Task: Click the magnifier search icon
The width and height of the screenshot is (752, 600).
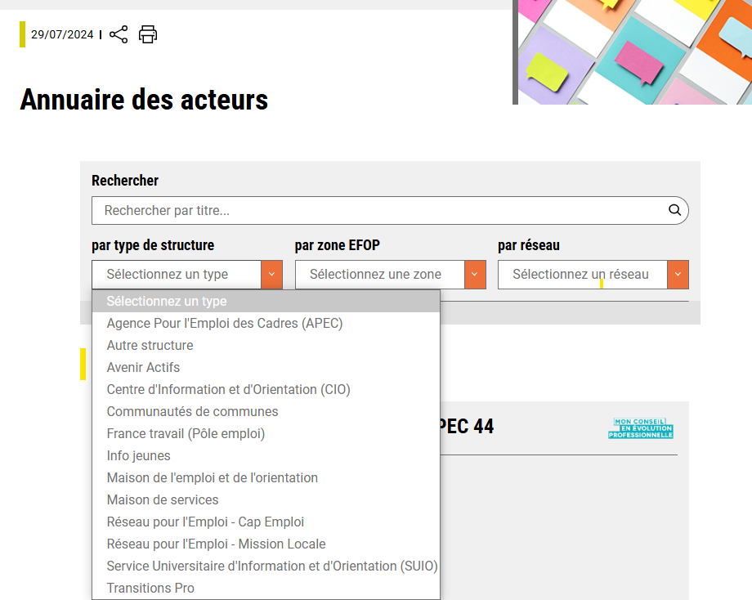Action: point(674,210)
